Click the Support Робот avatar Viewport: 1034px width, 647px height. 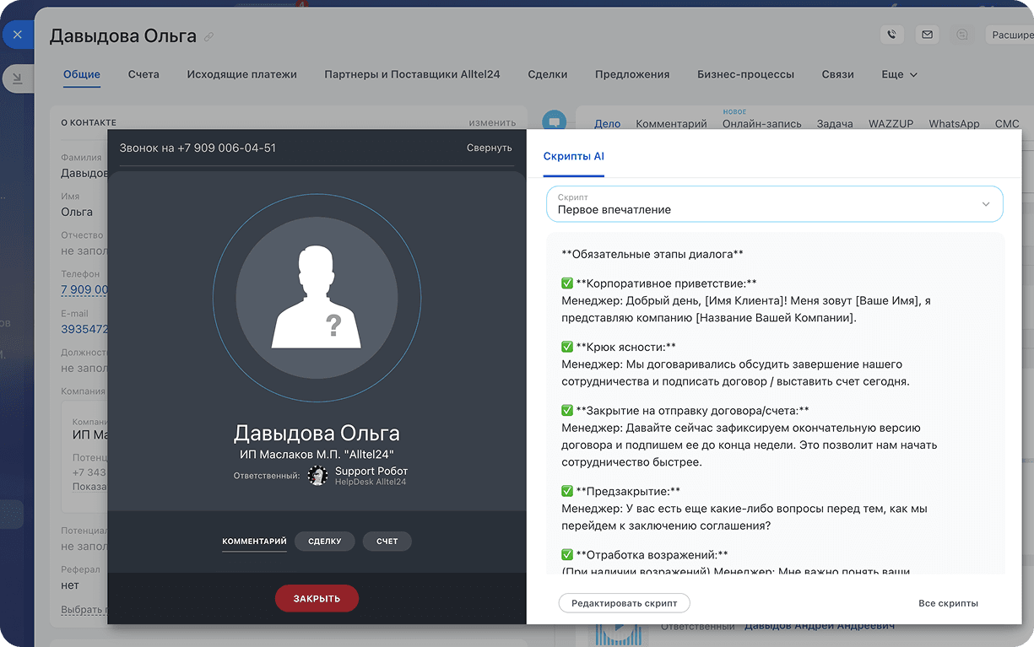pyautogui.click(x=317, y=476)
